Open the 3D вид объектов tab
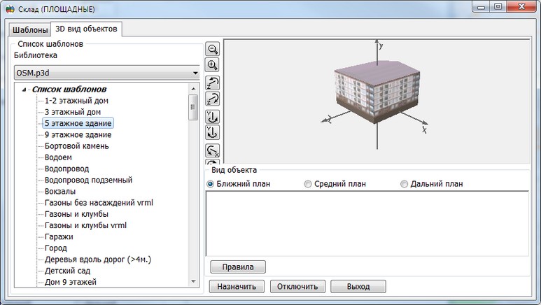The image size is (541, 305). (x=87, y=29)
